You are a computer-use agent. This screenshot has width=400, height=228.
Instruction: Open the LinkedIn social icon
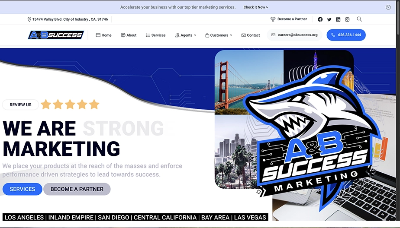click(338, 19)
